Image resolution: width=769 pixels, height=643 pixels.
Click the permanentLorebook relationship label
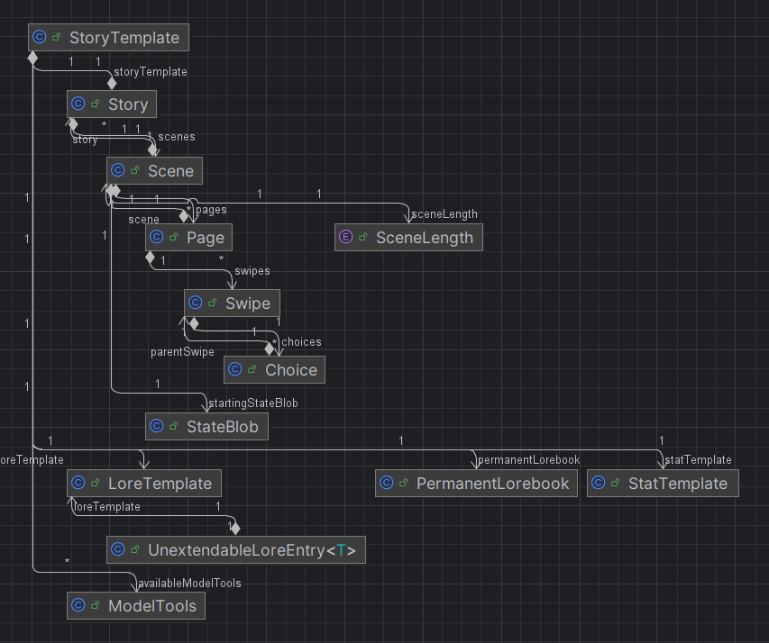click(x=528, y=459)
